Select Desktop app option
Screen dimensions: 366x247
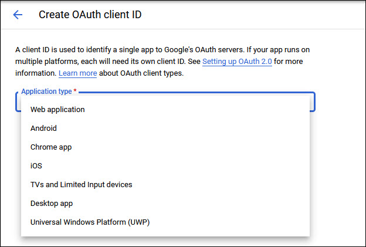point(165,204)
